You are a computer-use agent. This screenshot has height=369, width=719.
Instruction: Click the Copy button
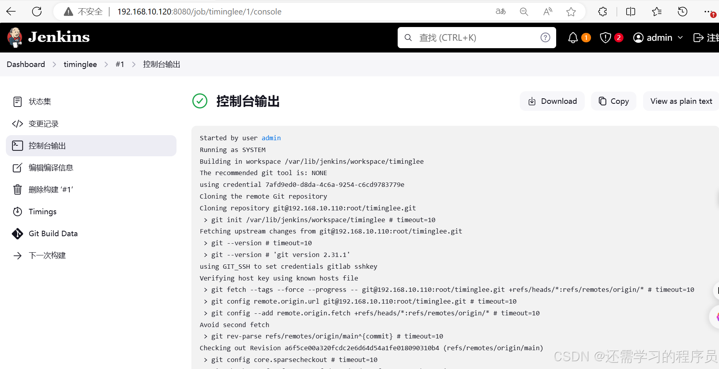point(614,101)
